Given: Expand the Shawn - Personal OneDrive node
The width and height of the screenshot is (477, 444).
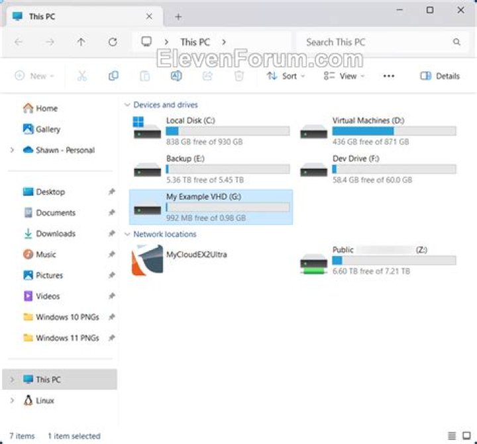Looking at the screenshot, I should 12,150.
